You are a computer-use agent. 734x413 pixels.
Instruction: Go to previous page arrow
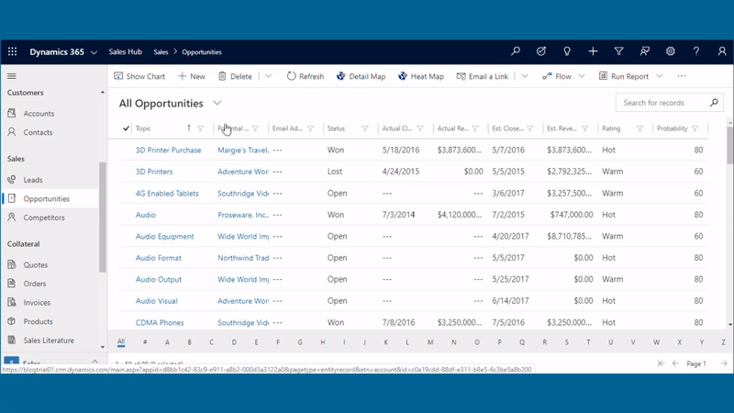675,363
